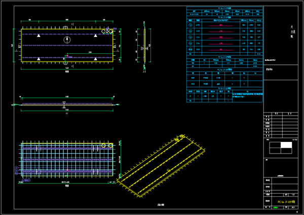The image size is (304, 215).
Task: Click first circled rebar mark in schedule table
Action: [x=191, y=25]
